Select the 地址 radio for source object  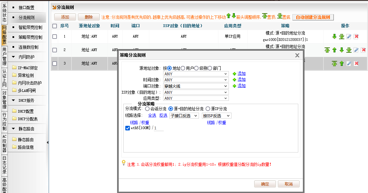169,68
